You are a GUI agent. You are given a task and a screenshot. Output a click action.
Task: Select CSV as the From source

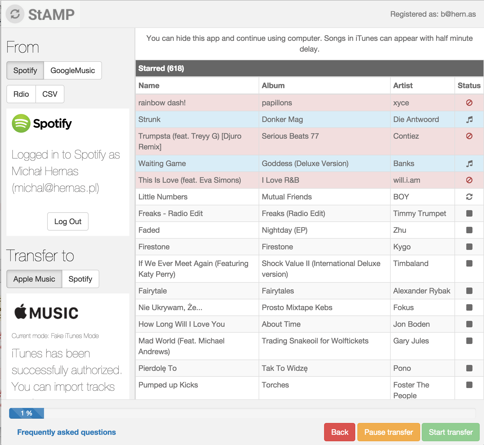pyautogui.click(x=50, y=94)
